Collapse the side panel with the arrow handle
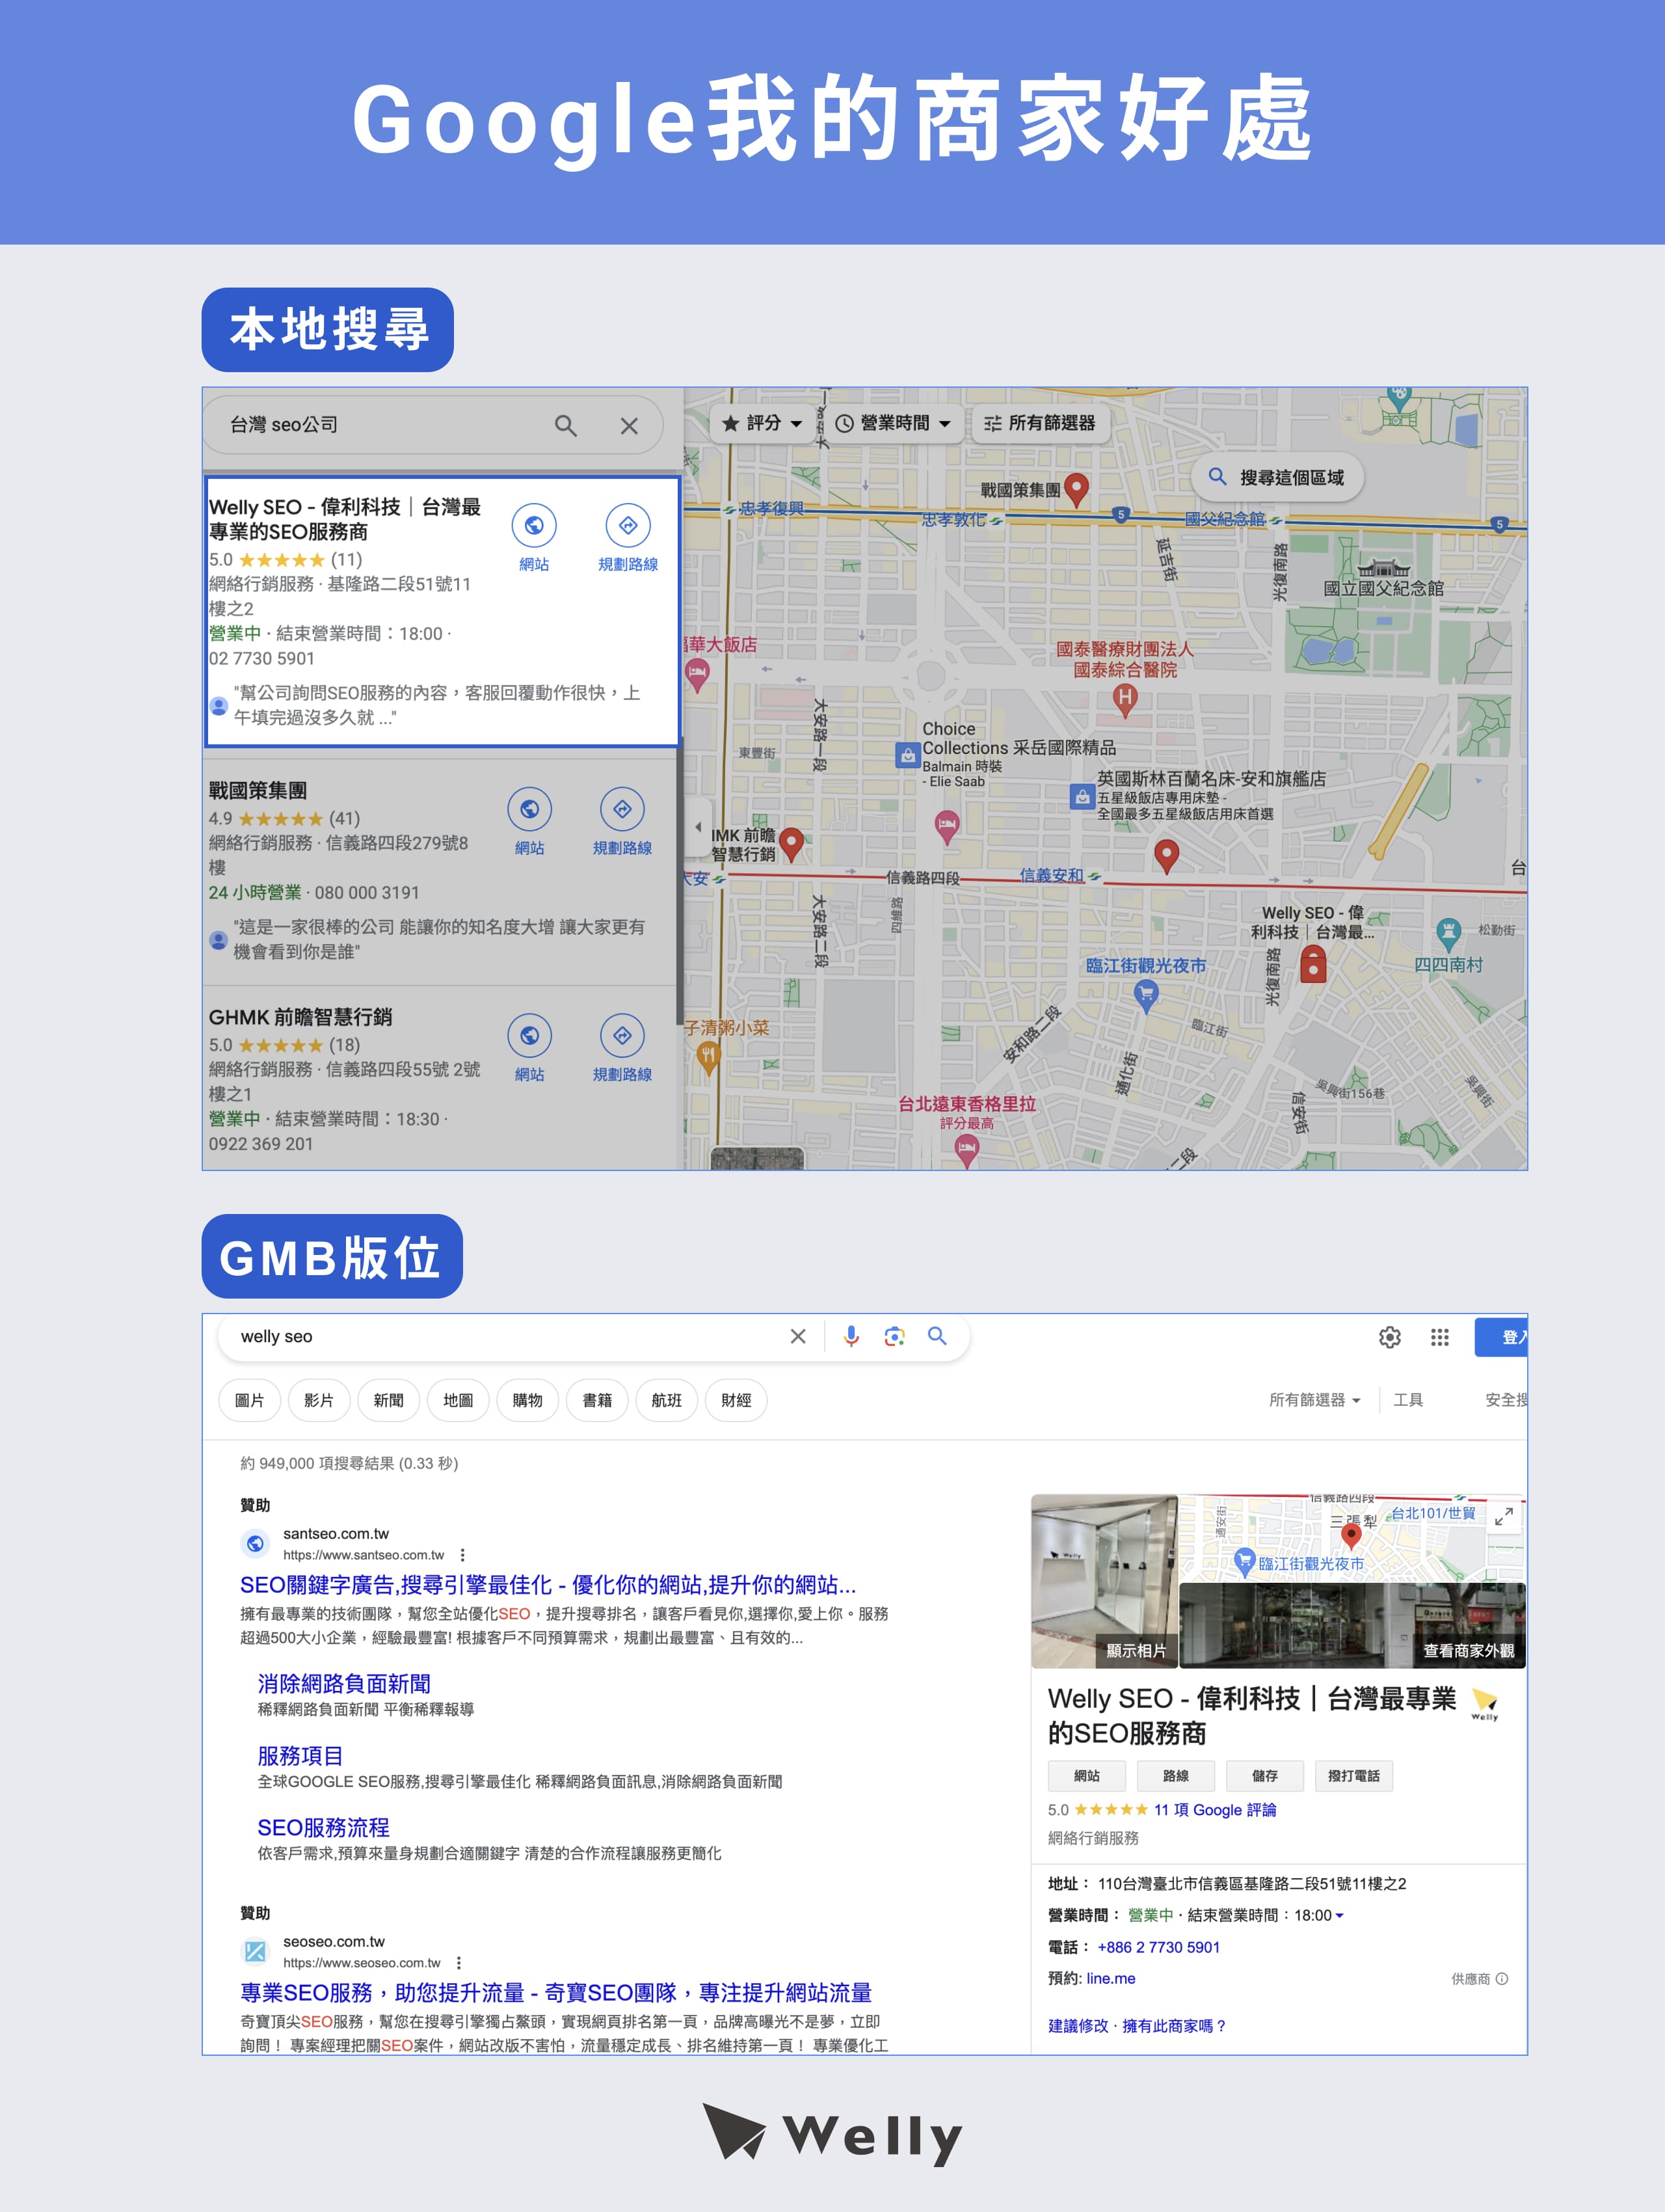This screenshot has width=1665, height=2212. point(697,826)
